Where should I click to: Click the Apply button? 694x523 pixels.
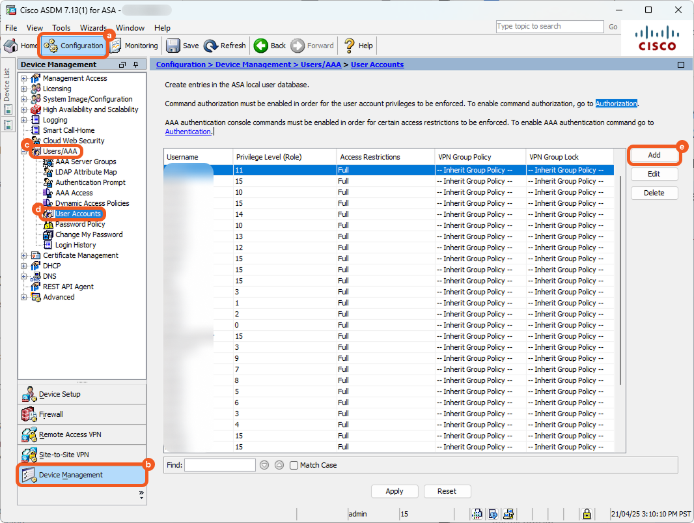point(394,491)
